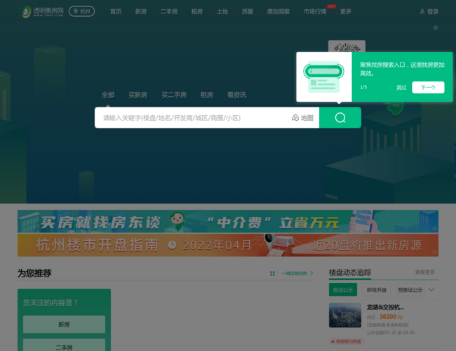The width and height of the screenshot is (456, 351).
Task: Open the 质量 navigation item
Action: point(248,12)
